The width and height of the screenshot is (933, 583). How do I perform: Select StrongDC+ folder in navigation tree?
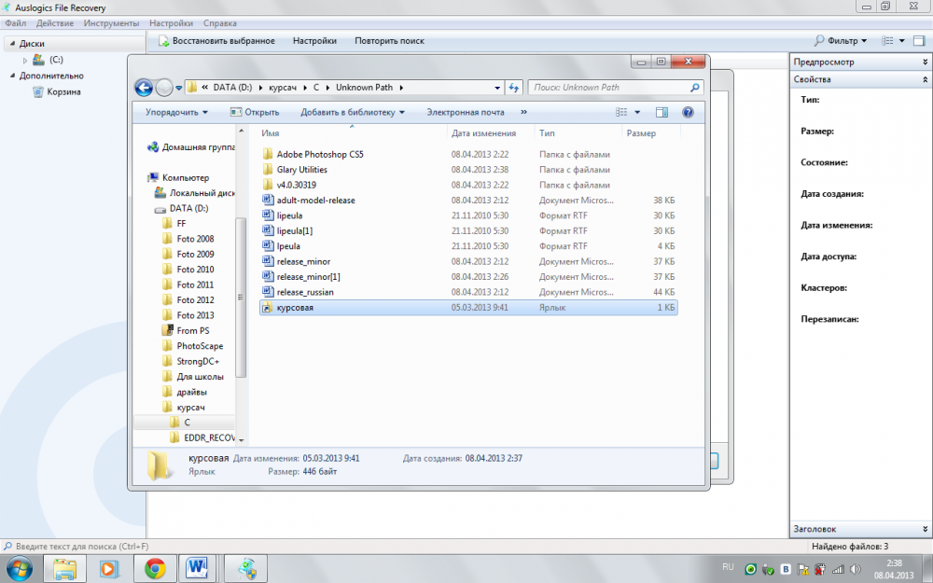point(198,361)
